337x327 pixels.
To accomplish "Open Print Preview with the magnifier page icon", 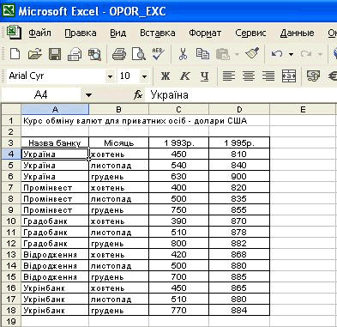I will click(x=139, y=54).
